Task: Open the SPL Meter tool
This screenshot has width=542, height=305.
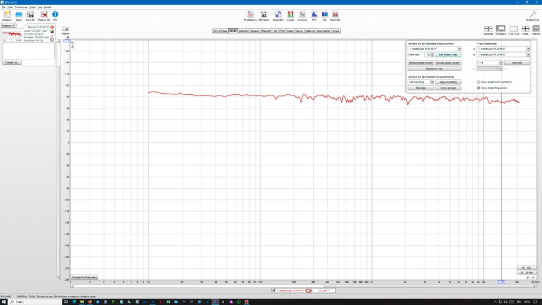Action: click(264, 15)
